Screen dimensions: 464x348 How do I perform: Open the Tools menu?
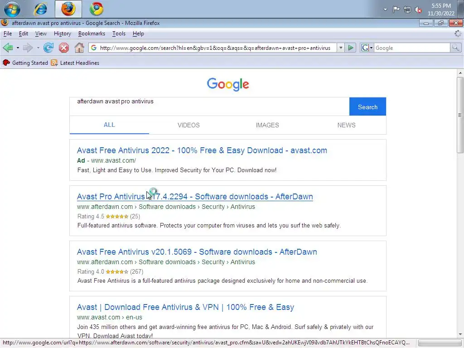[x=119, y=34]
